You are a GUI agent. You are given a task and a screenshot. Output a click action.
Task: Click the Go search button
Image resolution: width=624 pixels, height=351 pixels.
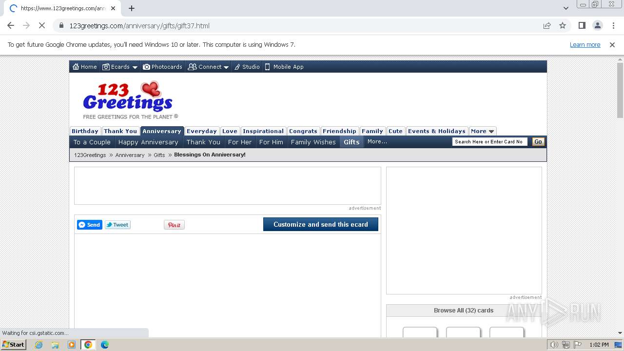point(538,142)
